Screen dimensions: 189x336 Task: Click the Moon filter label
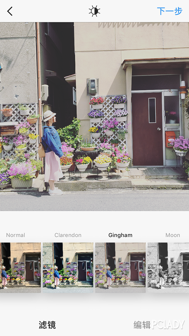(x=173, y=235)
